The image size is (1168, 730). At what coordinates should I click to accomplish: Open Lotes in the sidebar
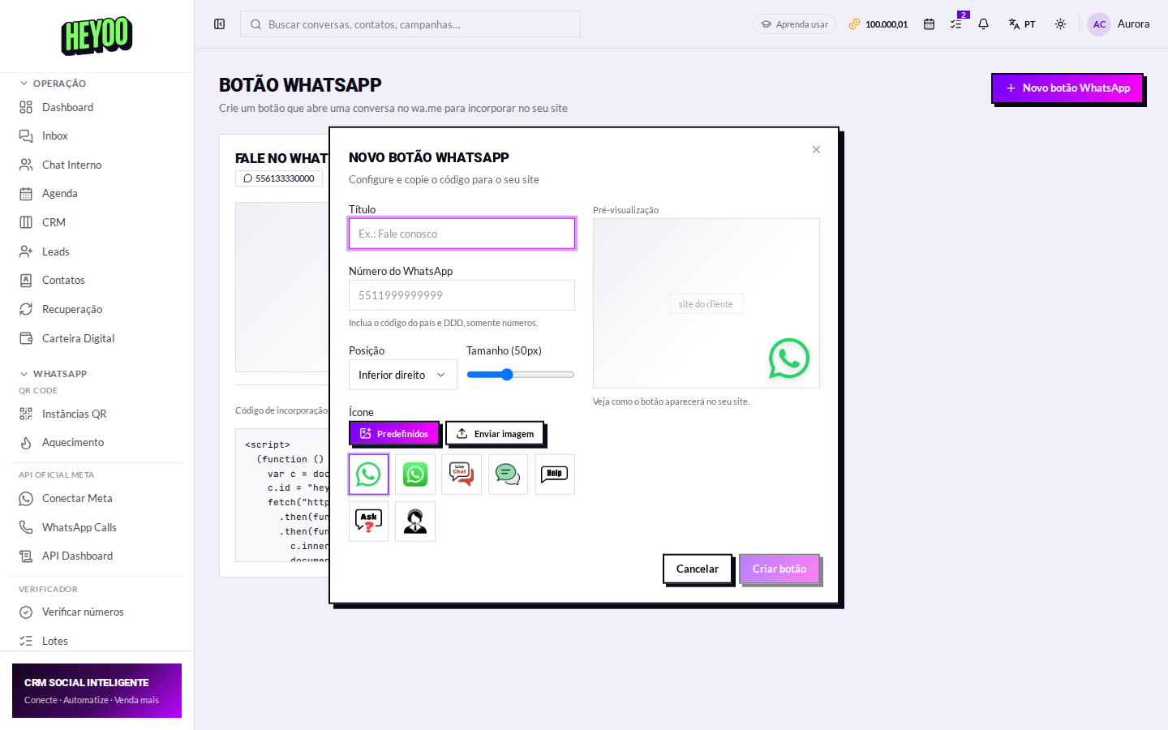[97, 641]
